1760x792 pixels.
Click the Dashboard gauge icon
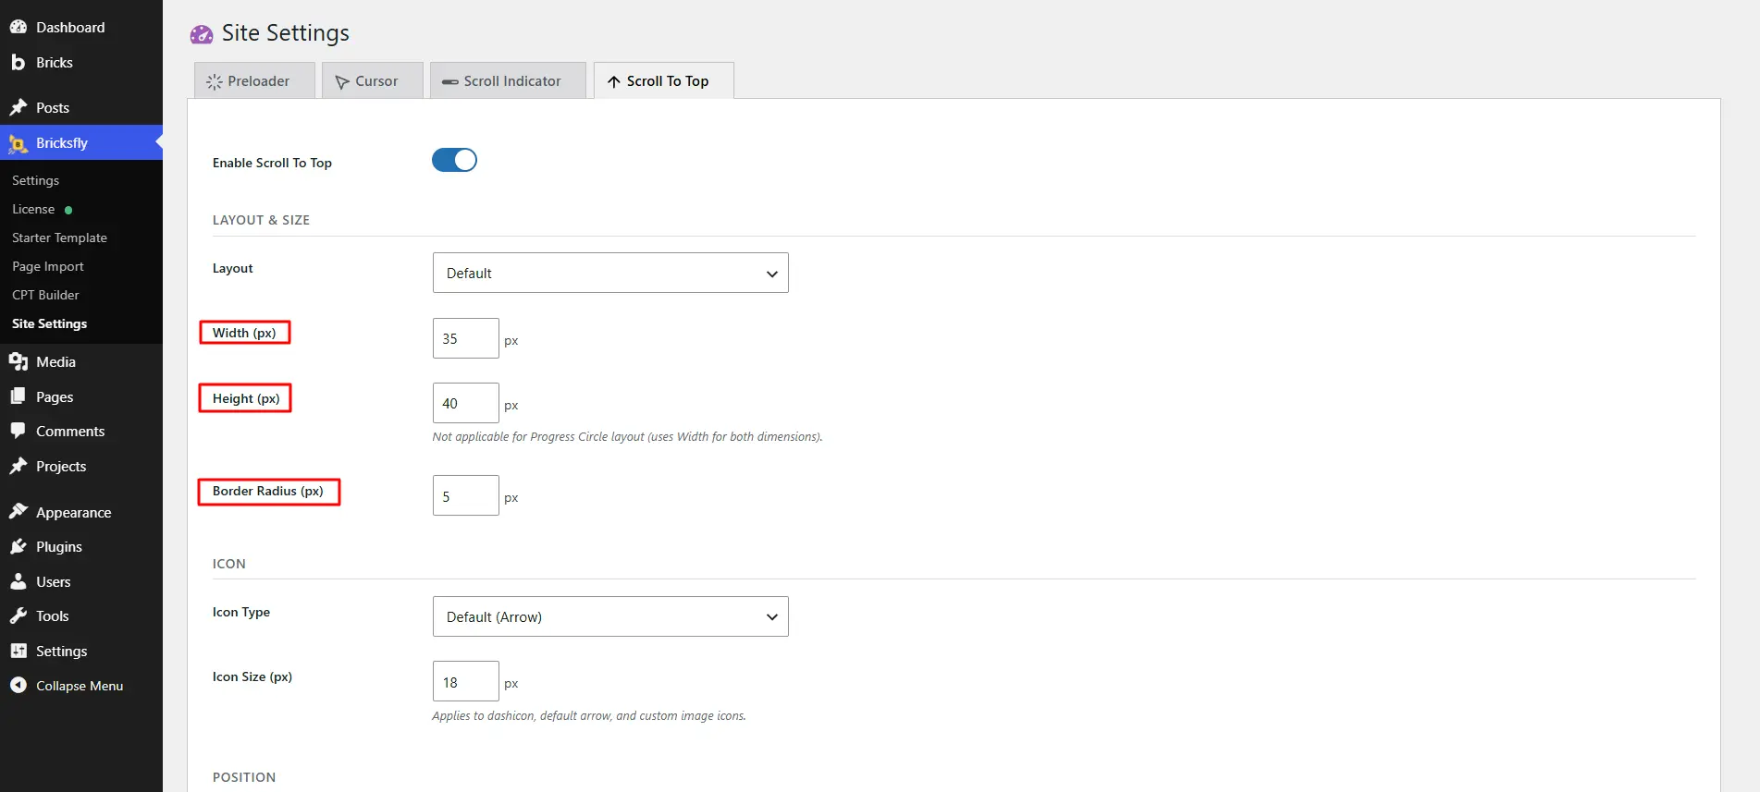18,27
